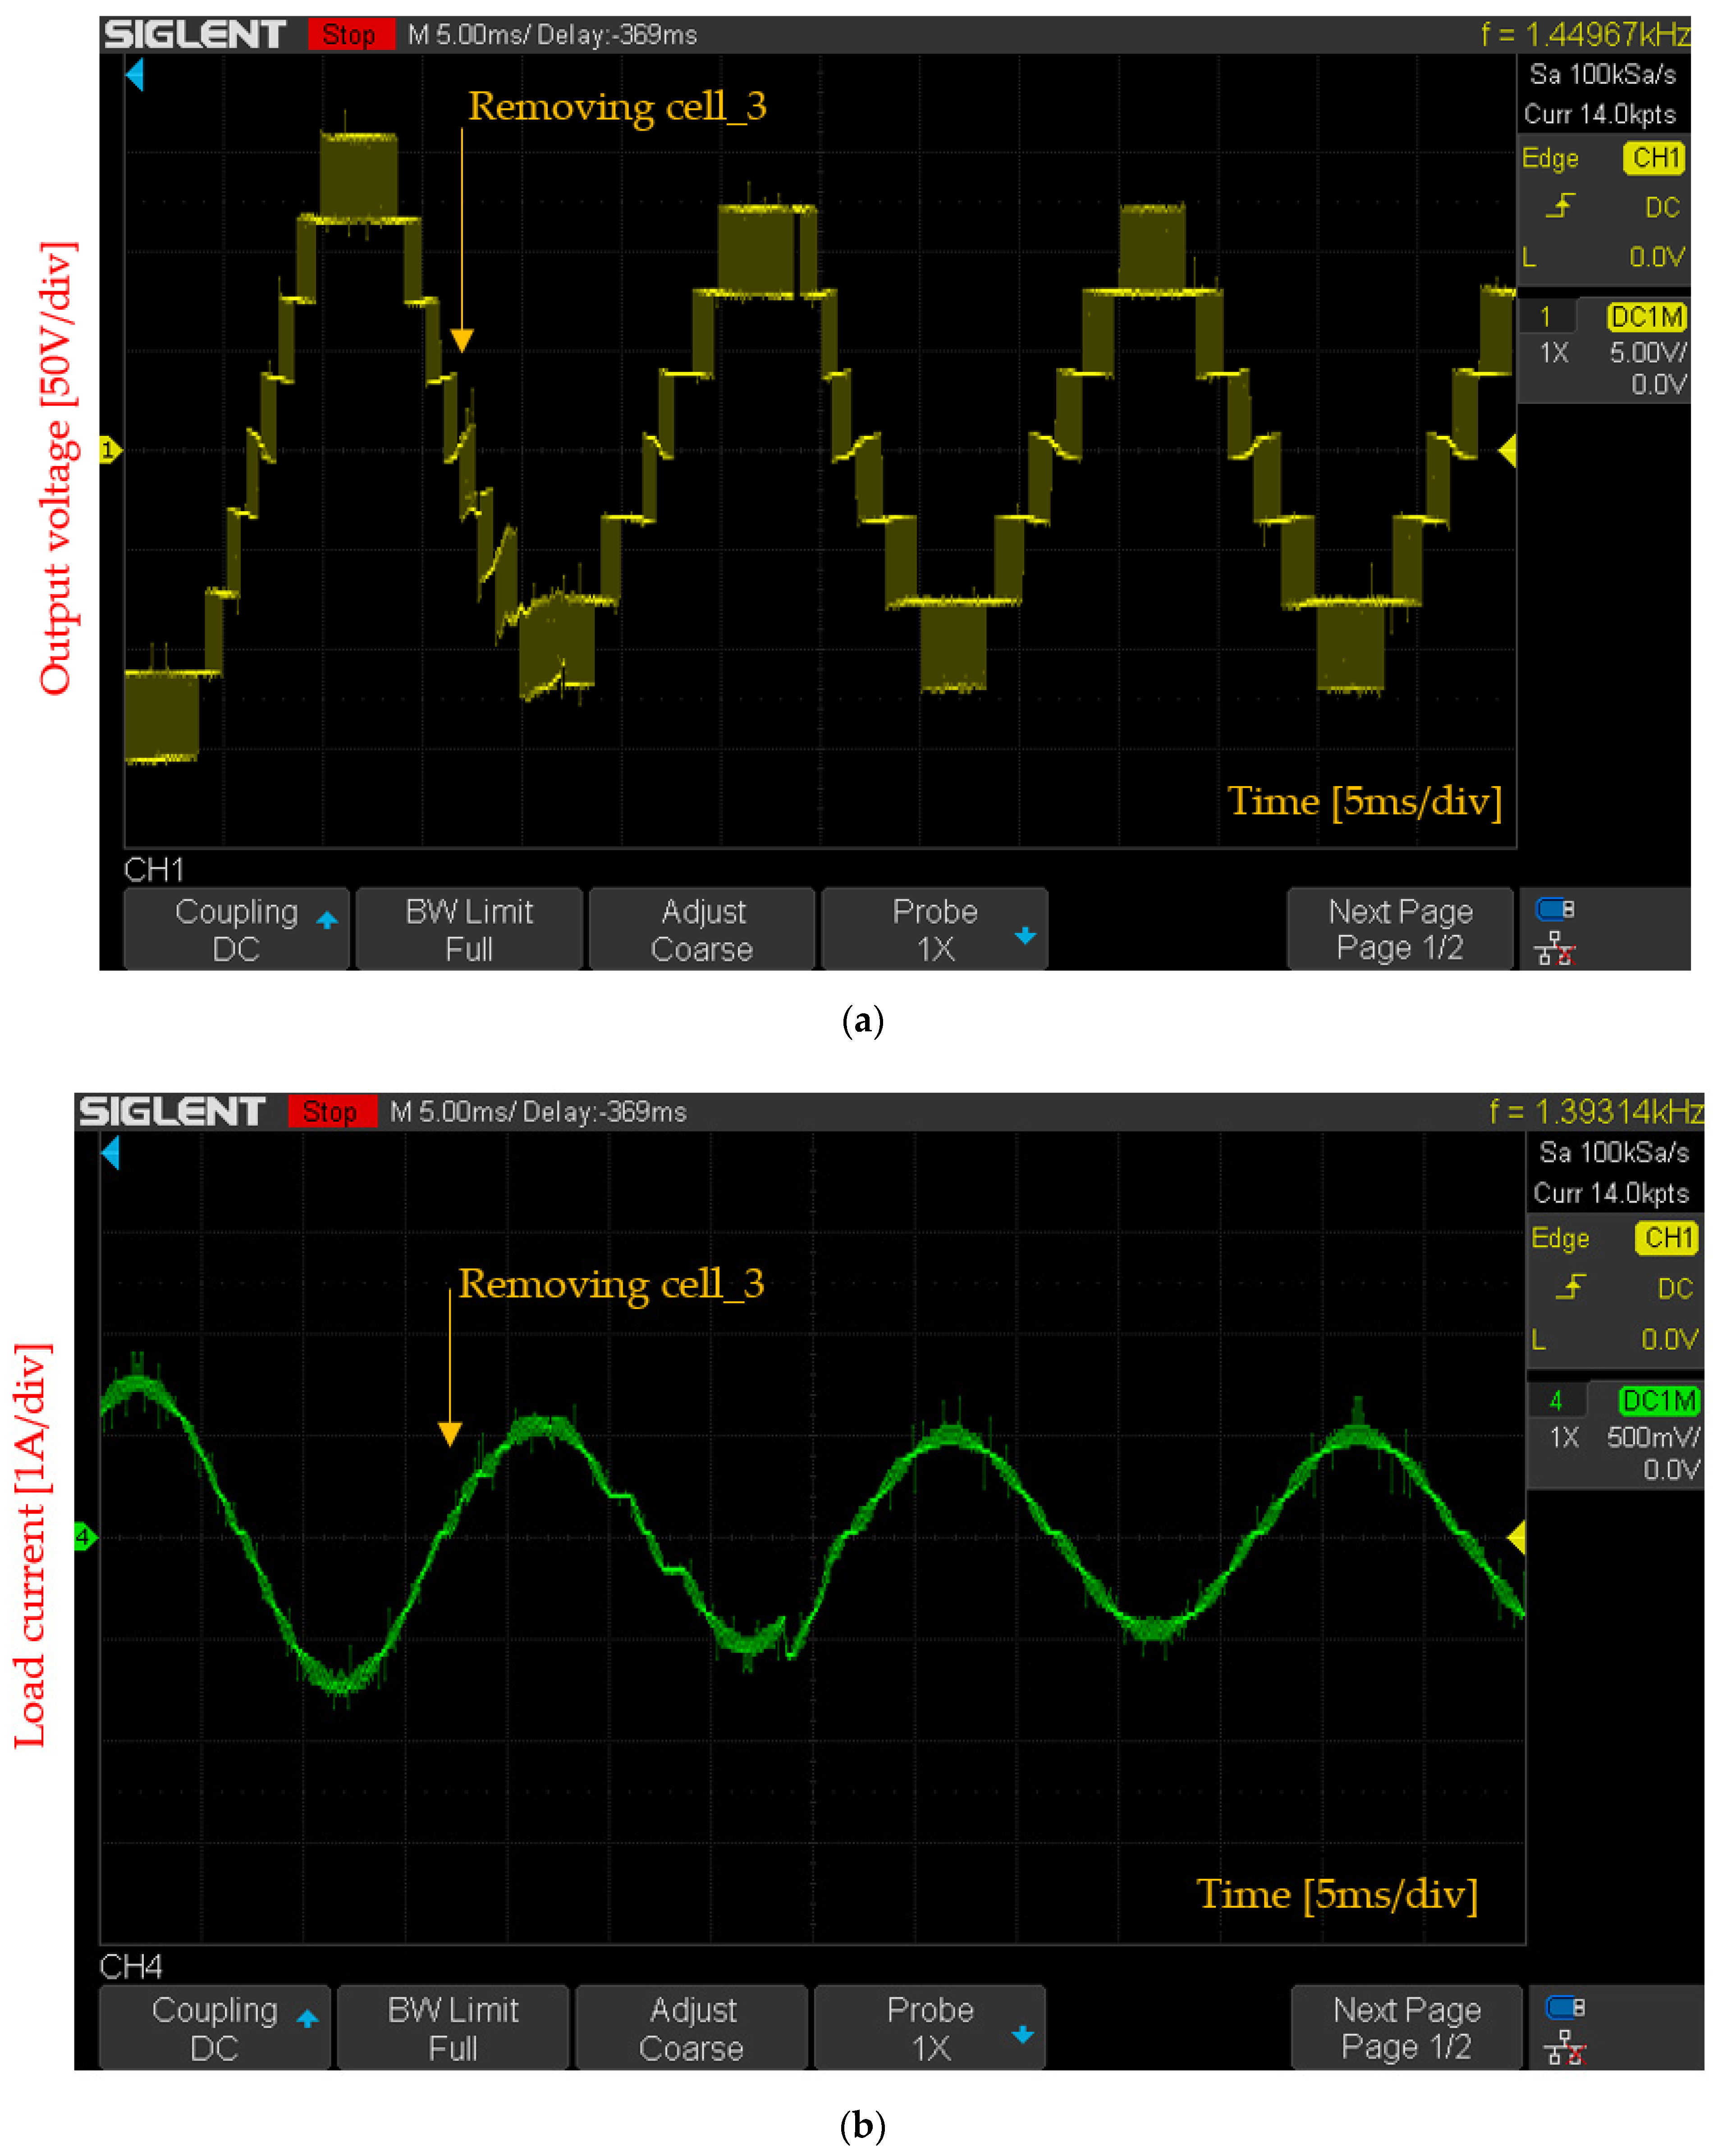Click USB device icon in top scope
Screen dimensions: 1713x2156
click(1555, 909)
